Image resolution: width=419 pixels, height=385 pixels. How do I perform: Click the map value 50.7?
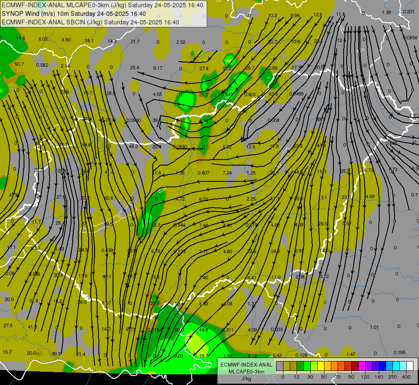19,65
